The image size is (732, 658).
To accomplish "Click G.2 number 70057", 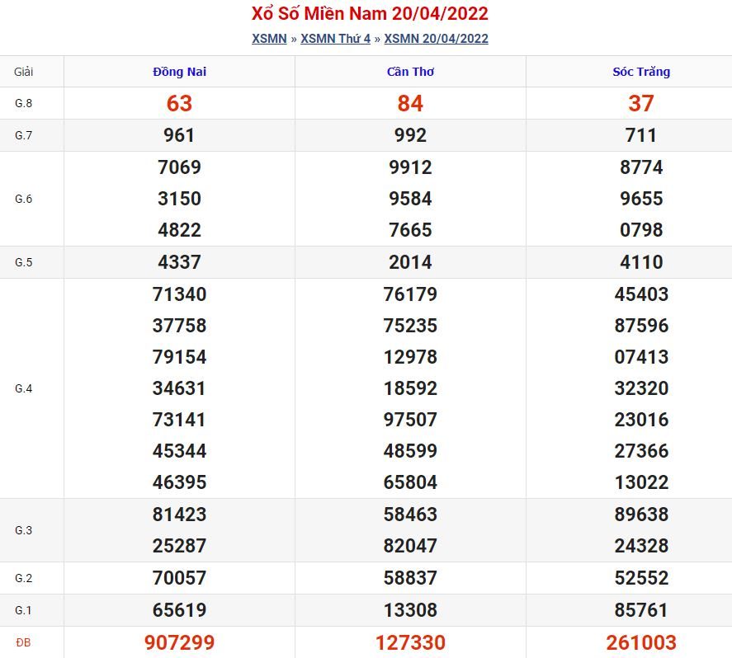I will pos(179,578).
